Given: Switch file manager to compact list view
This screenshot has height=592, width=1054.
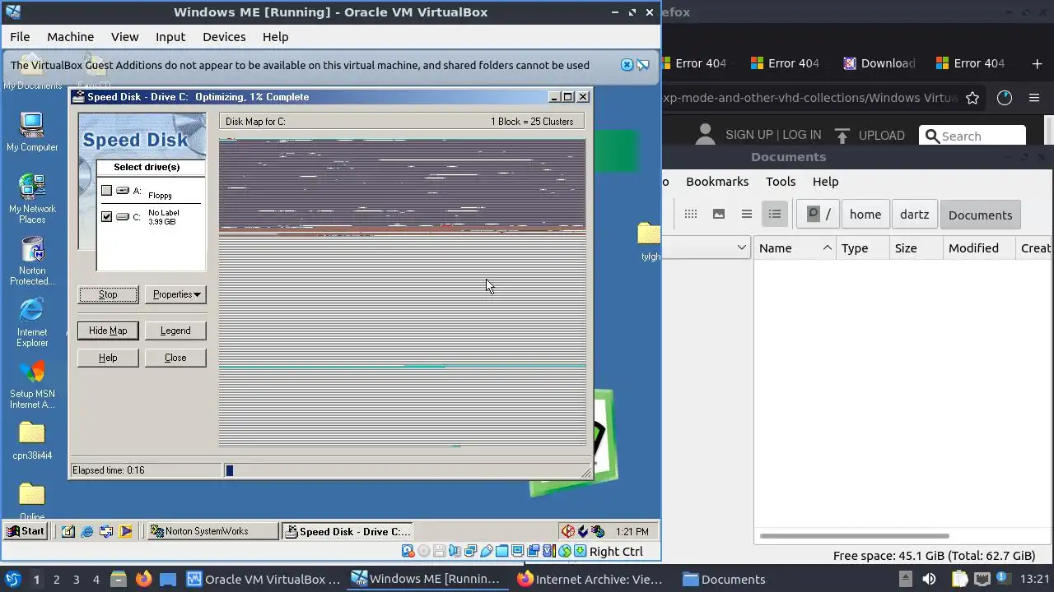Looking at the screenshot, I should (x=747, y=215).
